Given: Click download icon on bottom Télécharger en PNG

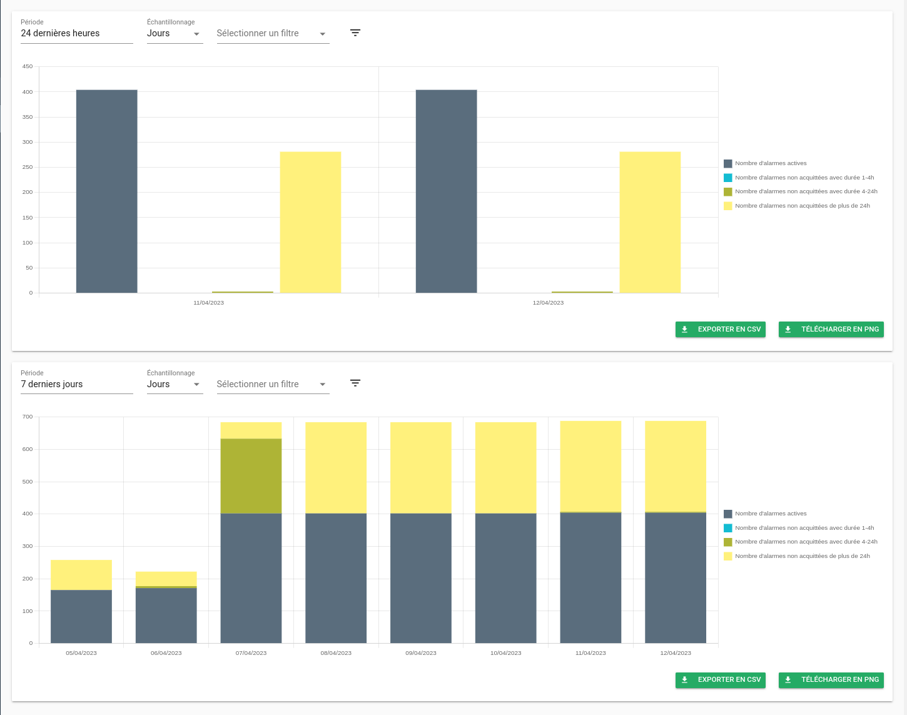Looking at the screenshot, I should [x=788, y=680].
